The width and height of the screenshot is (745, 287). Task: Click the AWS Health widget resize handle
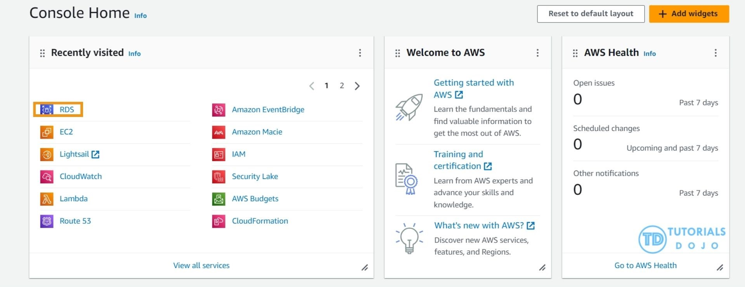[x=720, y=268]
